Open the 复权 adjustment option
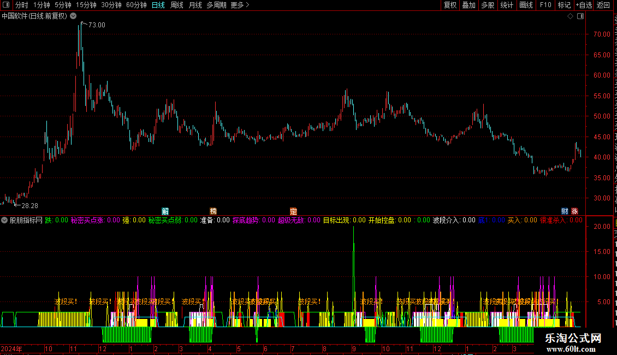Image resolution: width=617 pixels, height=355 pixels. coord(450,5)
